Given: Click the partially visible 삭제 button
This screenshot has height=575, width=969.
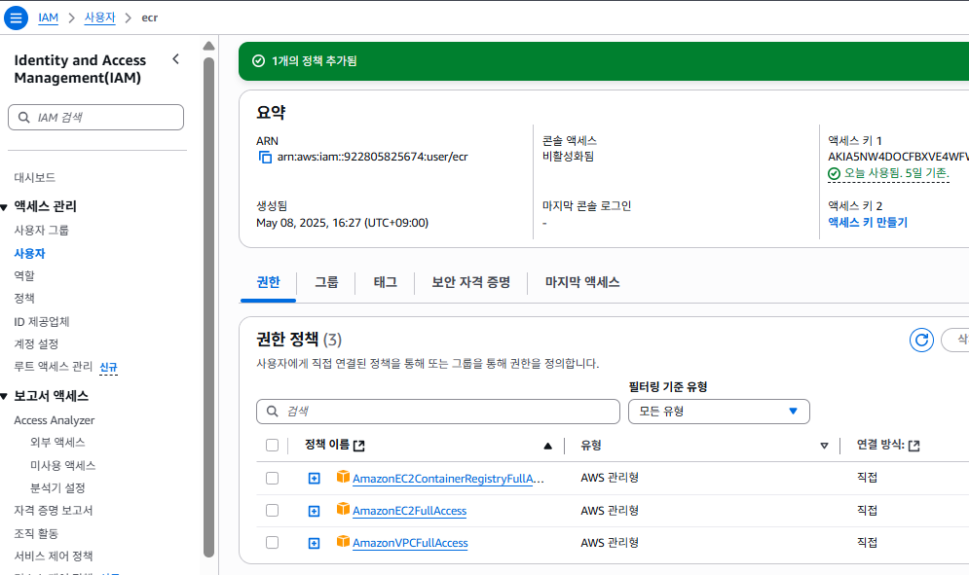Looking at the screenshot, I should (x=954, y=340).
